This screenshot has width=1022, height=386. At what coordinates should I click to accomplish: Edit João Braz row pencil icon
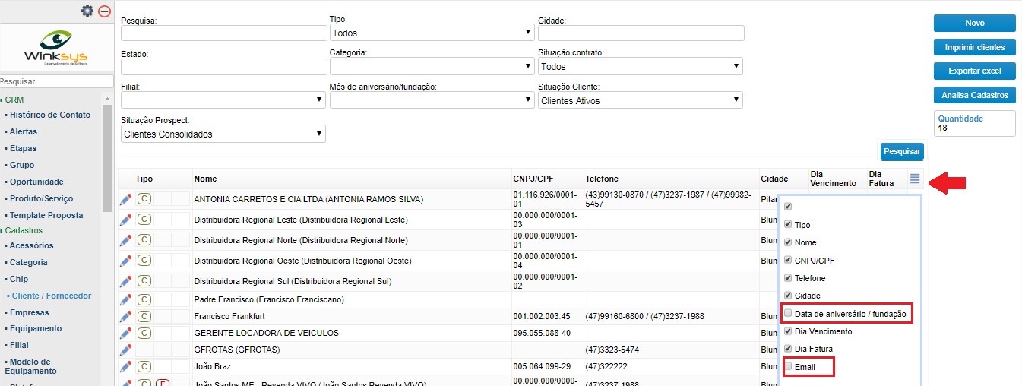point(126,366)
